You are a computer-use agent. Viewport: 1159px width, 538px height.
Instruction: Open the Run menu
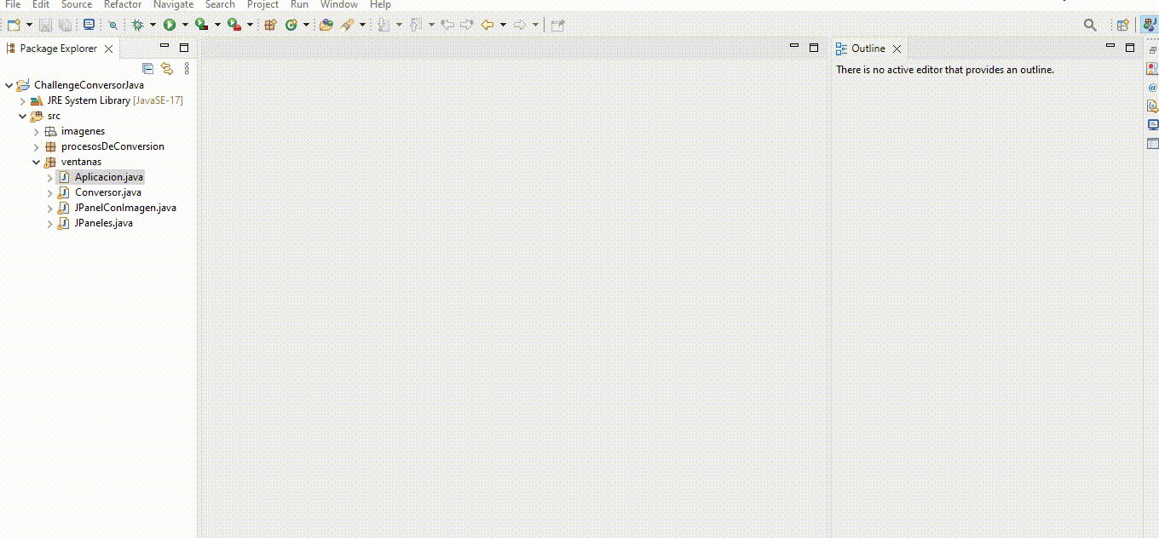[x=299, y=4]
